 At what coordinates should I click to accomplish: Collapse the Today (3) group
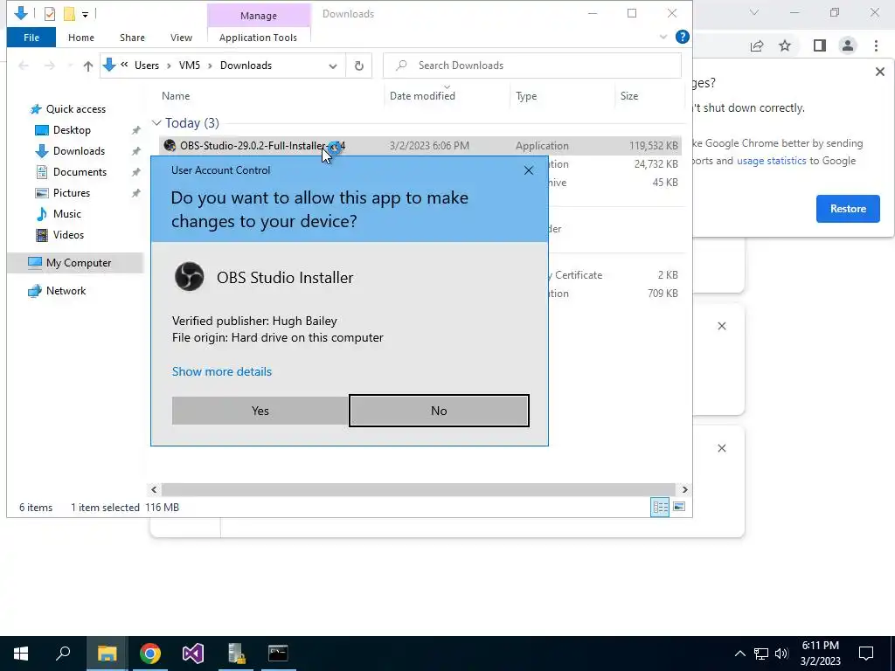click(156, 123)
